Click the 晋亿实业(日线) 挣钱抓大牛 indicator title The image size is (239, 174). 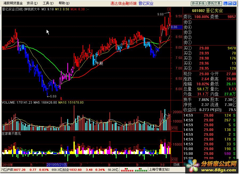21,9
